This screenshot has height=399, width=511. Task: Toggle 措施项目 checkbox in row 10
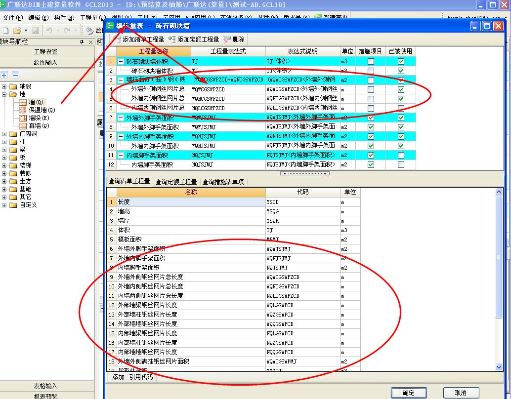[x=371, y=146]
